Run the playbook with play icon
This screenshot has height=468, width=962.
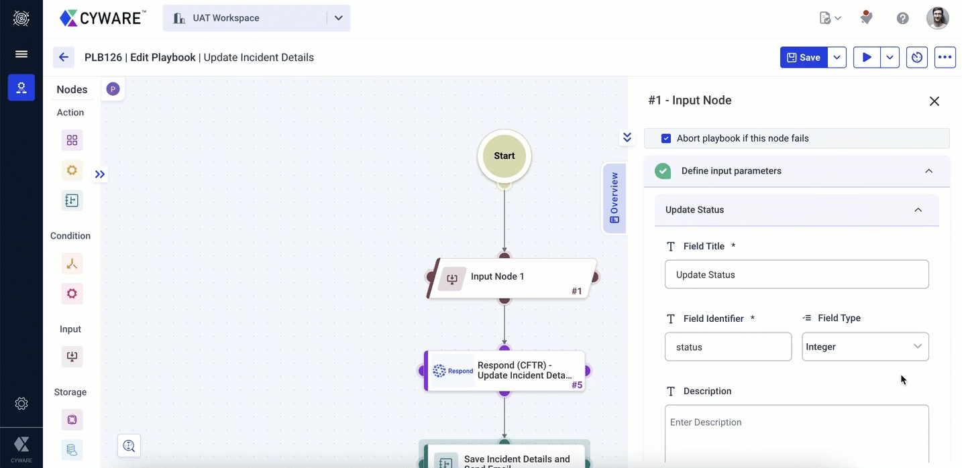click(867, 58)
